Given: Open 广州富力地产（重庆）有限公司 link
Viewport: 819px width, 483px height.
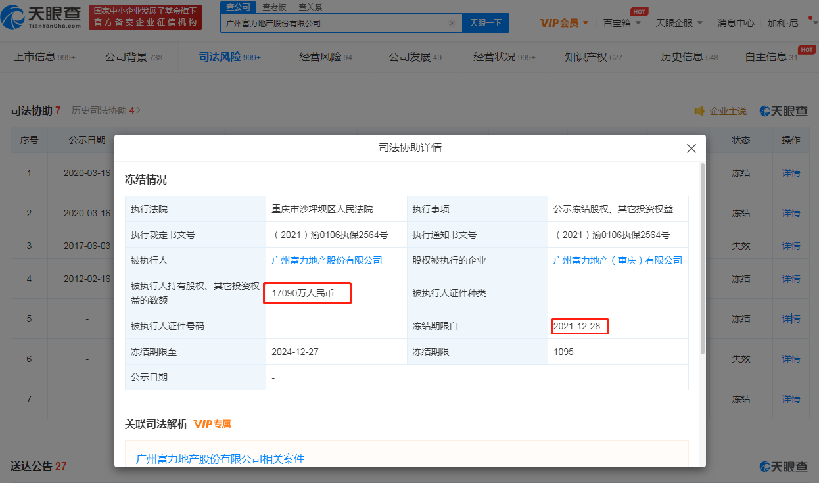Looking at the screenshot, I should (618, 260).
